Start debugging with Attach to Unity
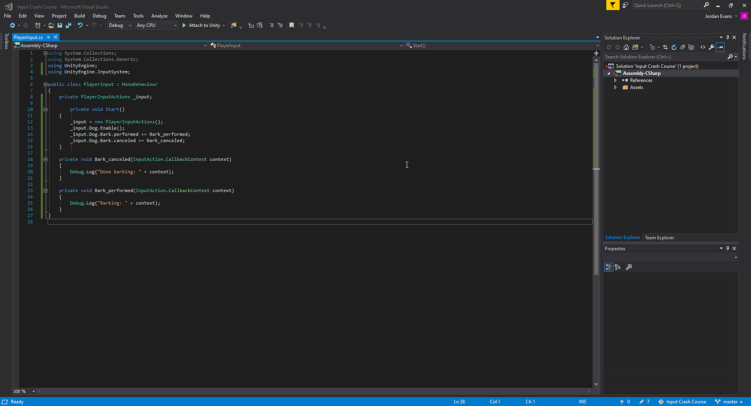Screen dimensions: 751x406 (201, 25)
